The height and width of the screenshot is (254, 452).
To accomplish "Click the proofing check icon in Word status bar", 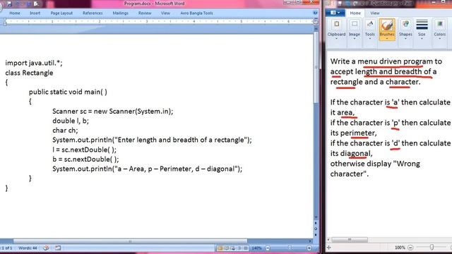I will pos(46,248).
